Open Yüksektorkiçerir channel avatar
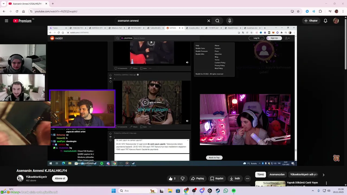 click(20, 178)
